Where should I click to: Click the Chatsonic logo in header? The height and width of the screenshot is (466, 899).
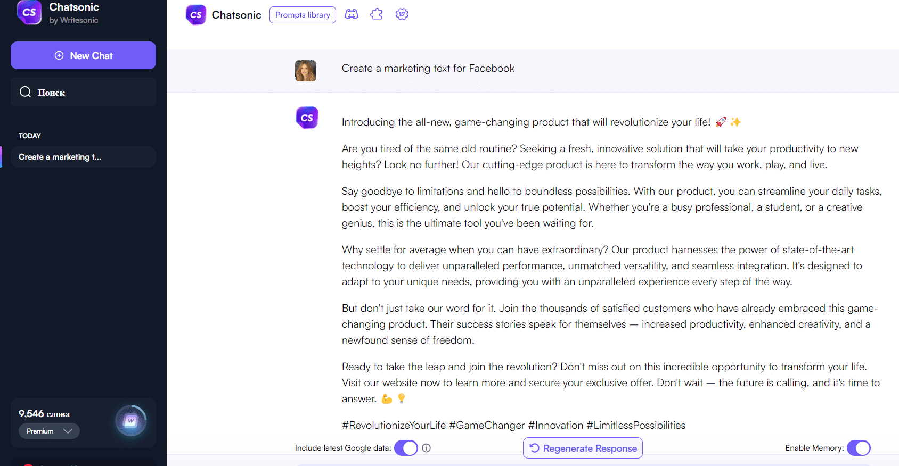coord(196,15)
